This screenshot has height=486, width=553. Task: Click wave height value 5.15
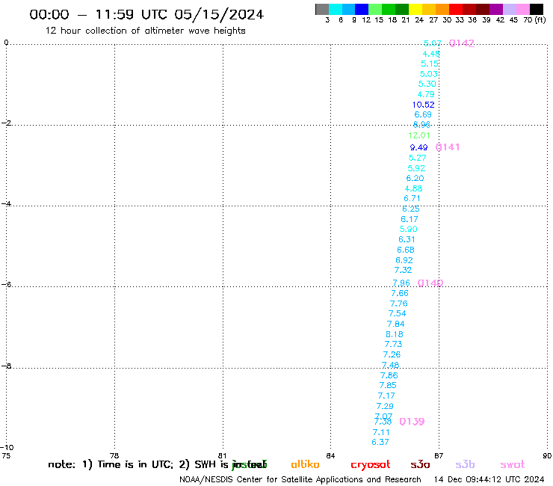click(430, 64)
